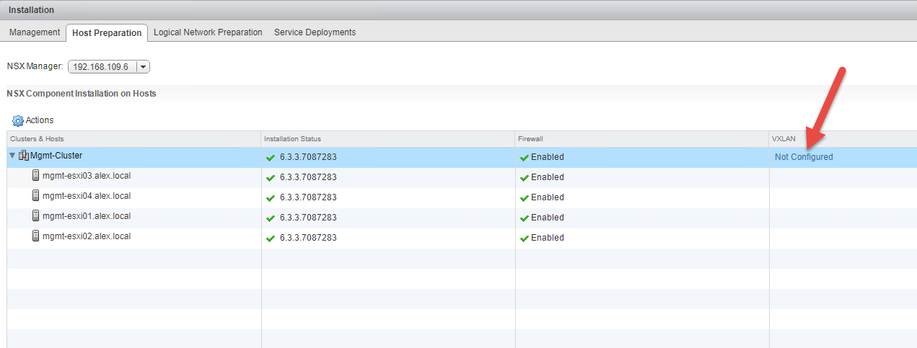Click the Not Configured VXLAN link
The image size is (917, 348).
pyautogui.click(x=803, y=157)
